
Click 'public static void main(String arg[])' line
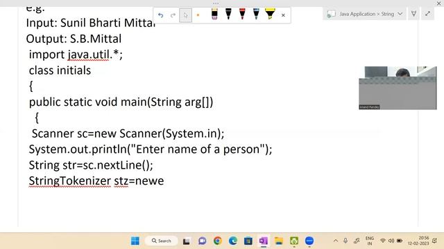(121, 102)
